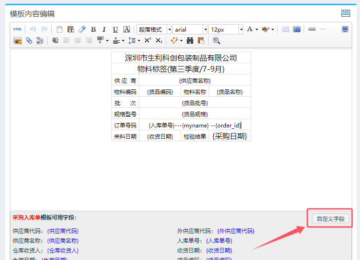Open the 段落格式 paragraph format dropdown
This screenshot has width=360, height=260.
(154, 29)
